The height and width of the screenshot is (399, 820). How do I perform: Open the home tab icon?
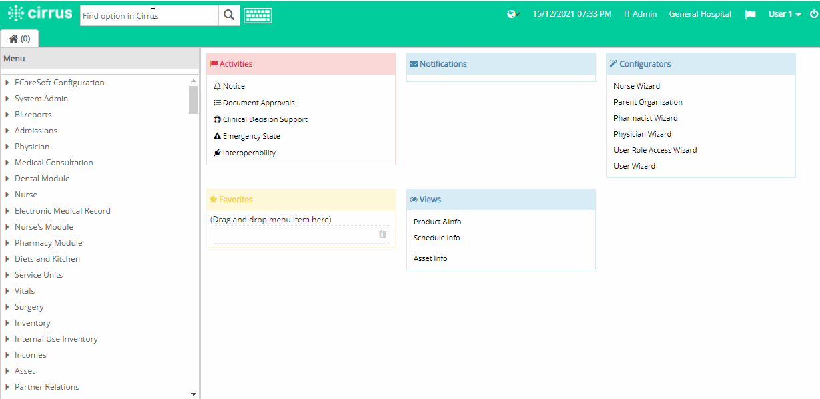coord(19,39)
